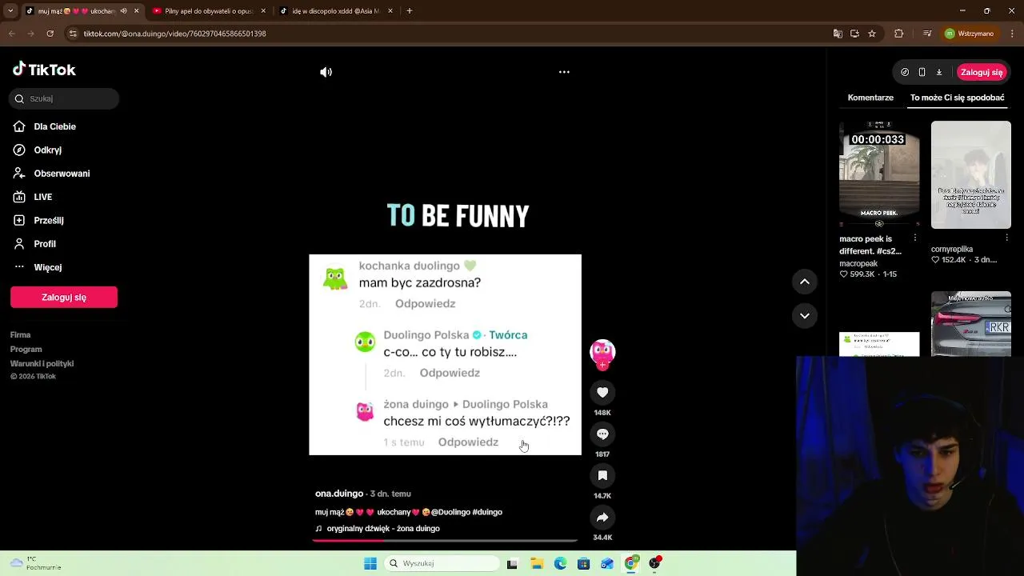The width and height of the screenshot is (1024, 576).
Task: Open macro peek recommended video thumbnail
Action: (x=879, y=174)
